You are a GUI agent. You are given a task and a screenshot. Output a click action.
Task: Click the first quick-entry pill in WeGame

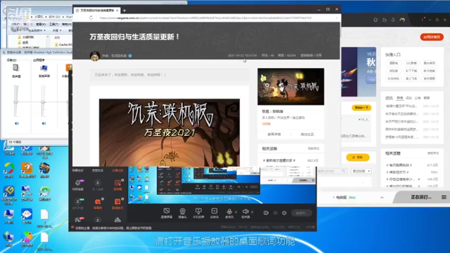click(x=393, y=63)
